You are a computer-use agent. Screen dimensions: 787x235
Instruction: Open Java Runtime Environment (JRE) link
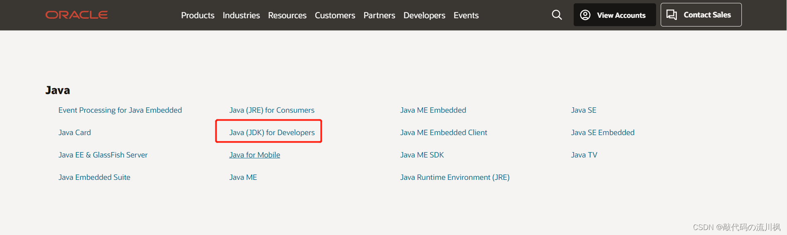pyautogui.click(x=455, y=177)
